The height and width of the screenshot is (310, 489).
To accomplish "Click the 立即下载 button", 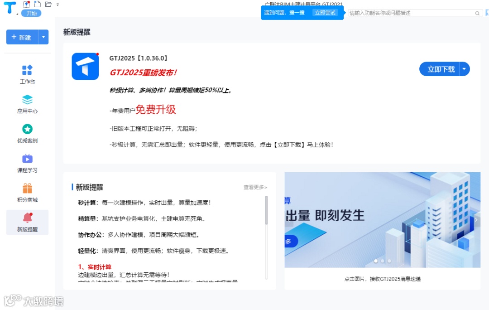I will click(439, 69).
